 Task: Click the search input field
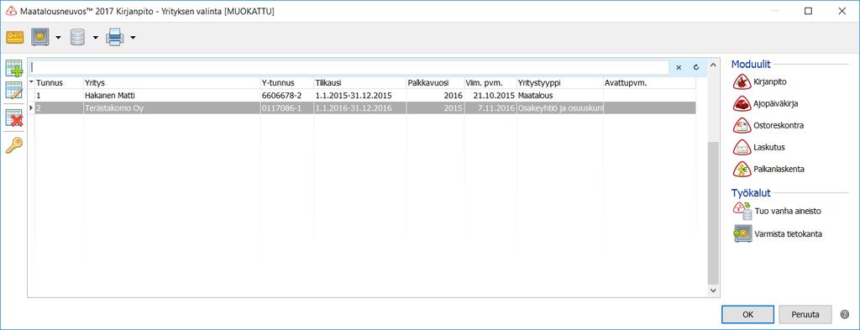point(349,67)
